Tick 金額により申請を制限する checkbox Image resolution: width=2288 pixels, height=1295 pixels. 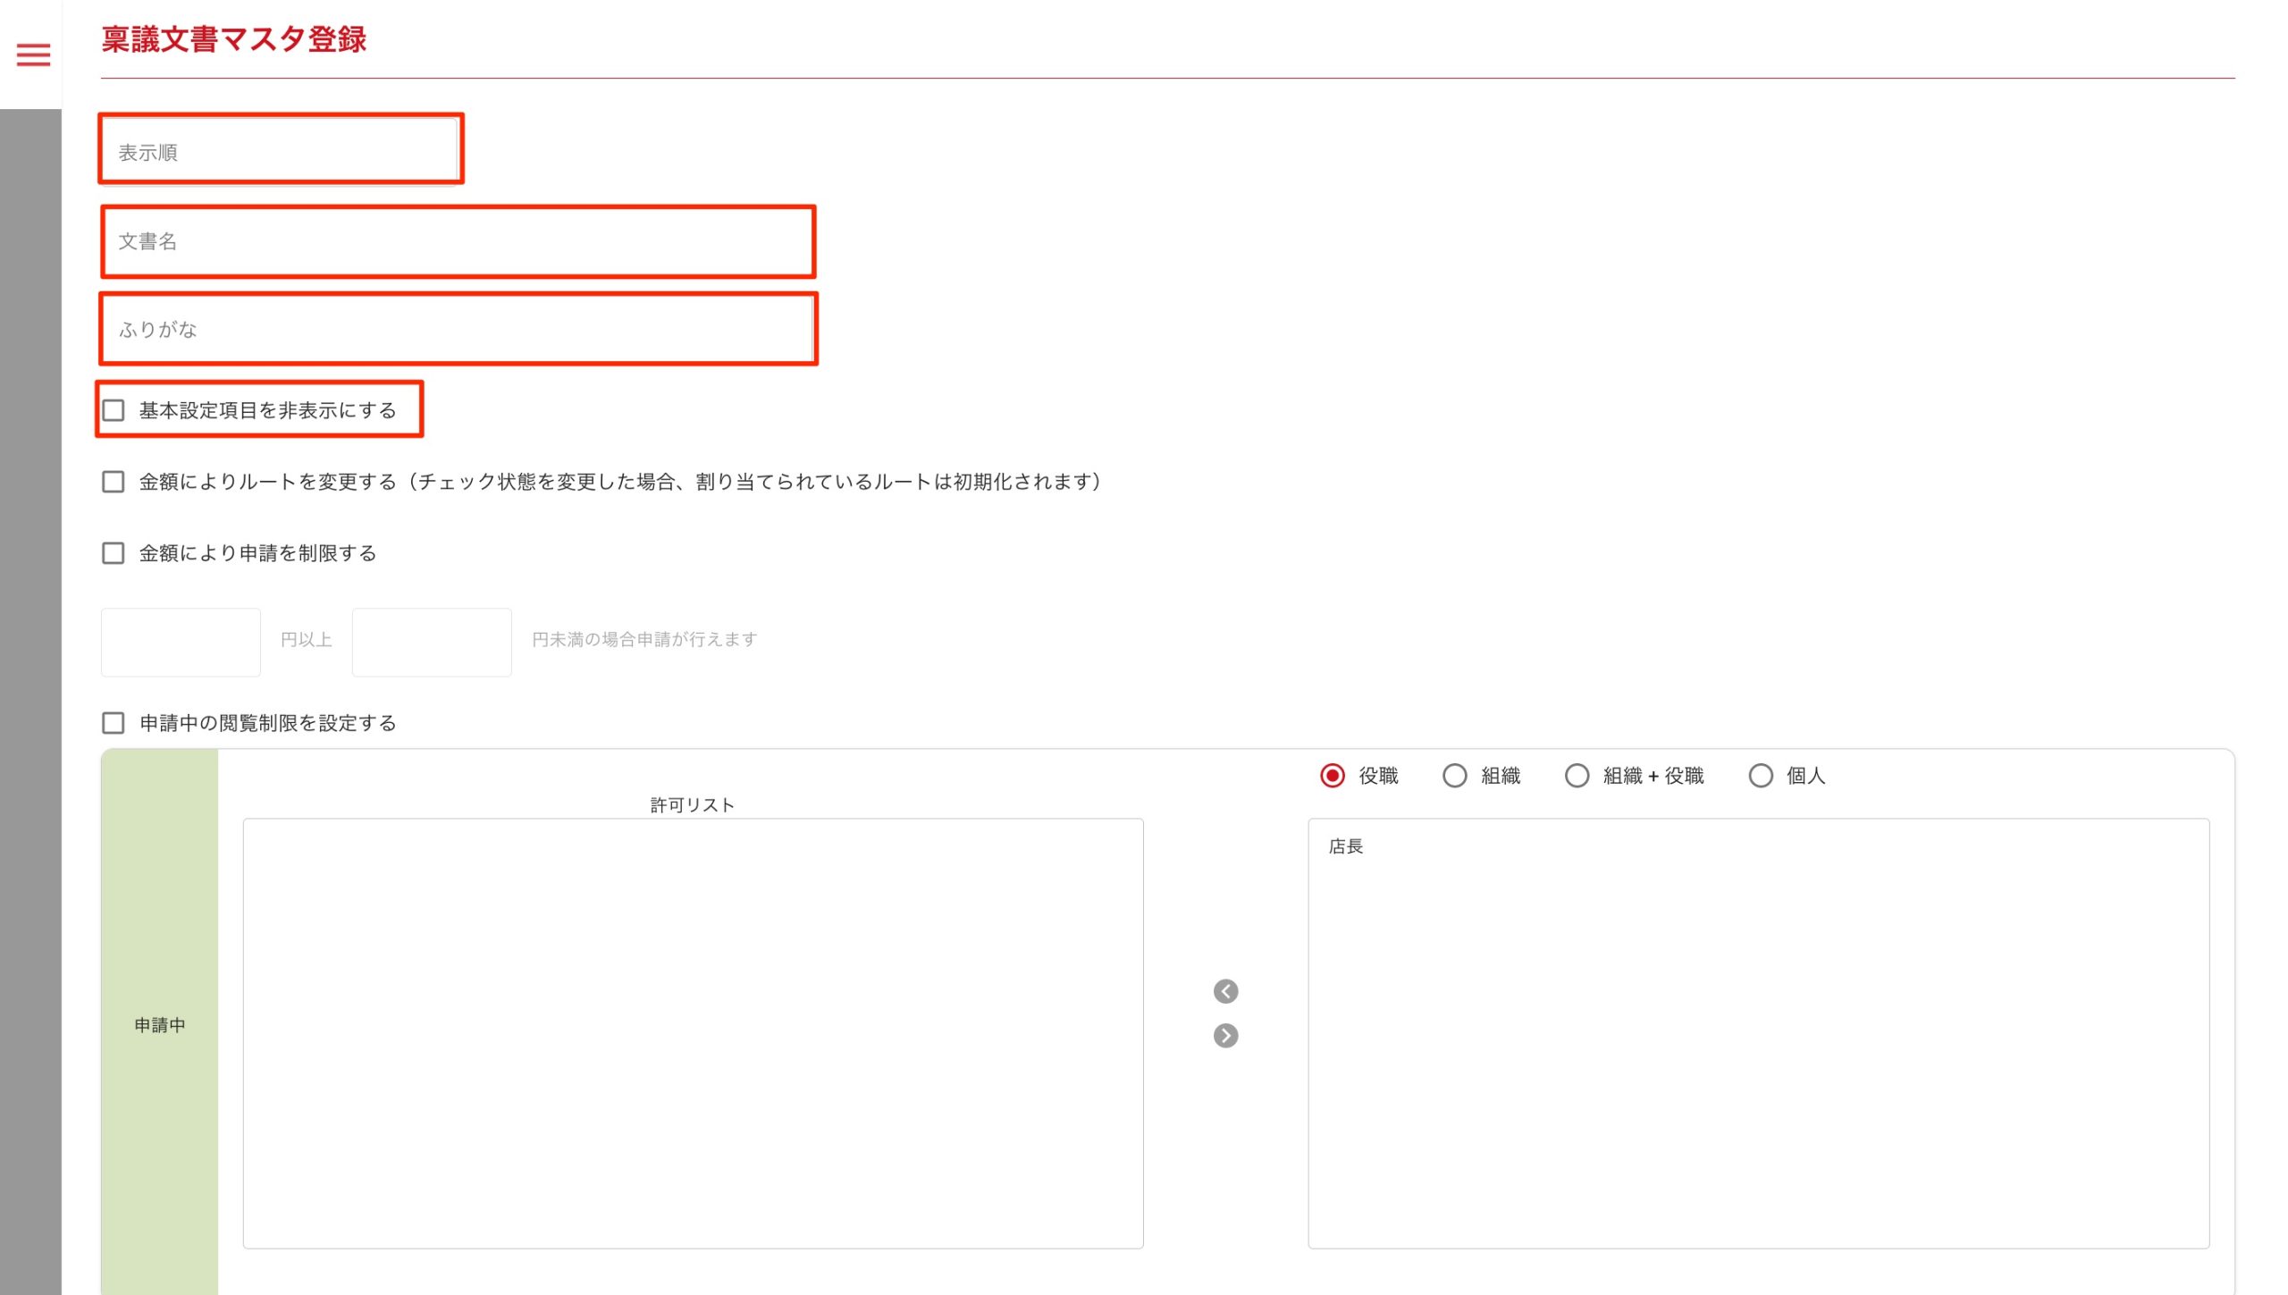tap(114, 553)
